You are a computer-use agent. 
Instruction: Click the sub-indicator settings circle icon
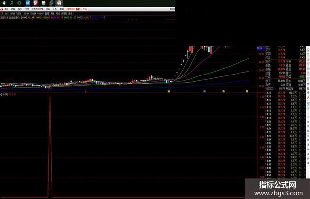click(1, 94)
